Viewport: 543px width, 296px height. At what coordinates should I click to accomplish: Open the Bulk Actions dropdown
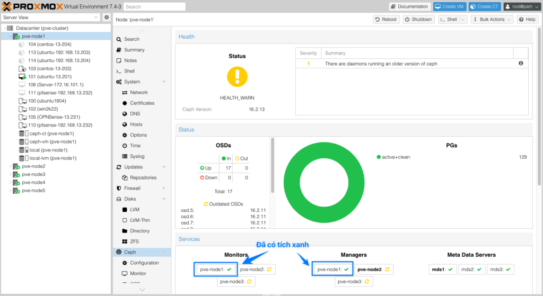[491, 20]
